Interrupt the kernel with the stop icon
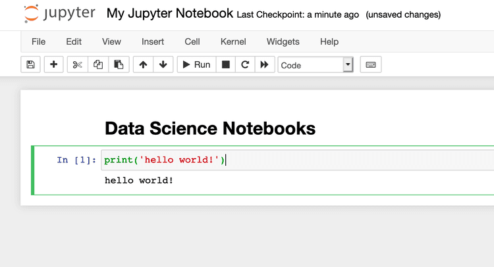 pyautogui.click(x=225, y=64)
